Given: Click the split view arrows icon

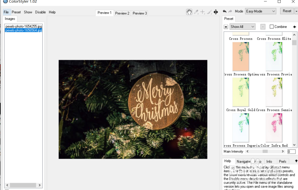Looking at the screenshot, I should [216, 12].
